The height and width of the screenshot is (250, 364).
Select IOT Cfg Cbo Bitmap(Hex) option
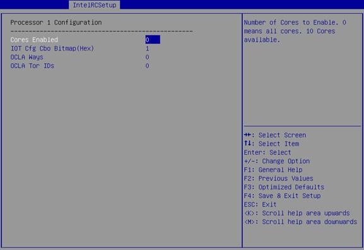click(x=52, y=49)
